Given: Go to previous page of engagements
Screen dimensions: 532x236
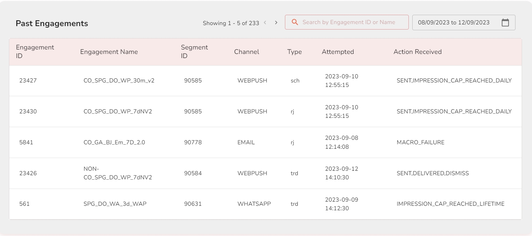Looking at the screenshot, I should (265, 23).
